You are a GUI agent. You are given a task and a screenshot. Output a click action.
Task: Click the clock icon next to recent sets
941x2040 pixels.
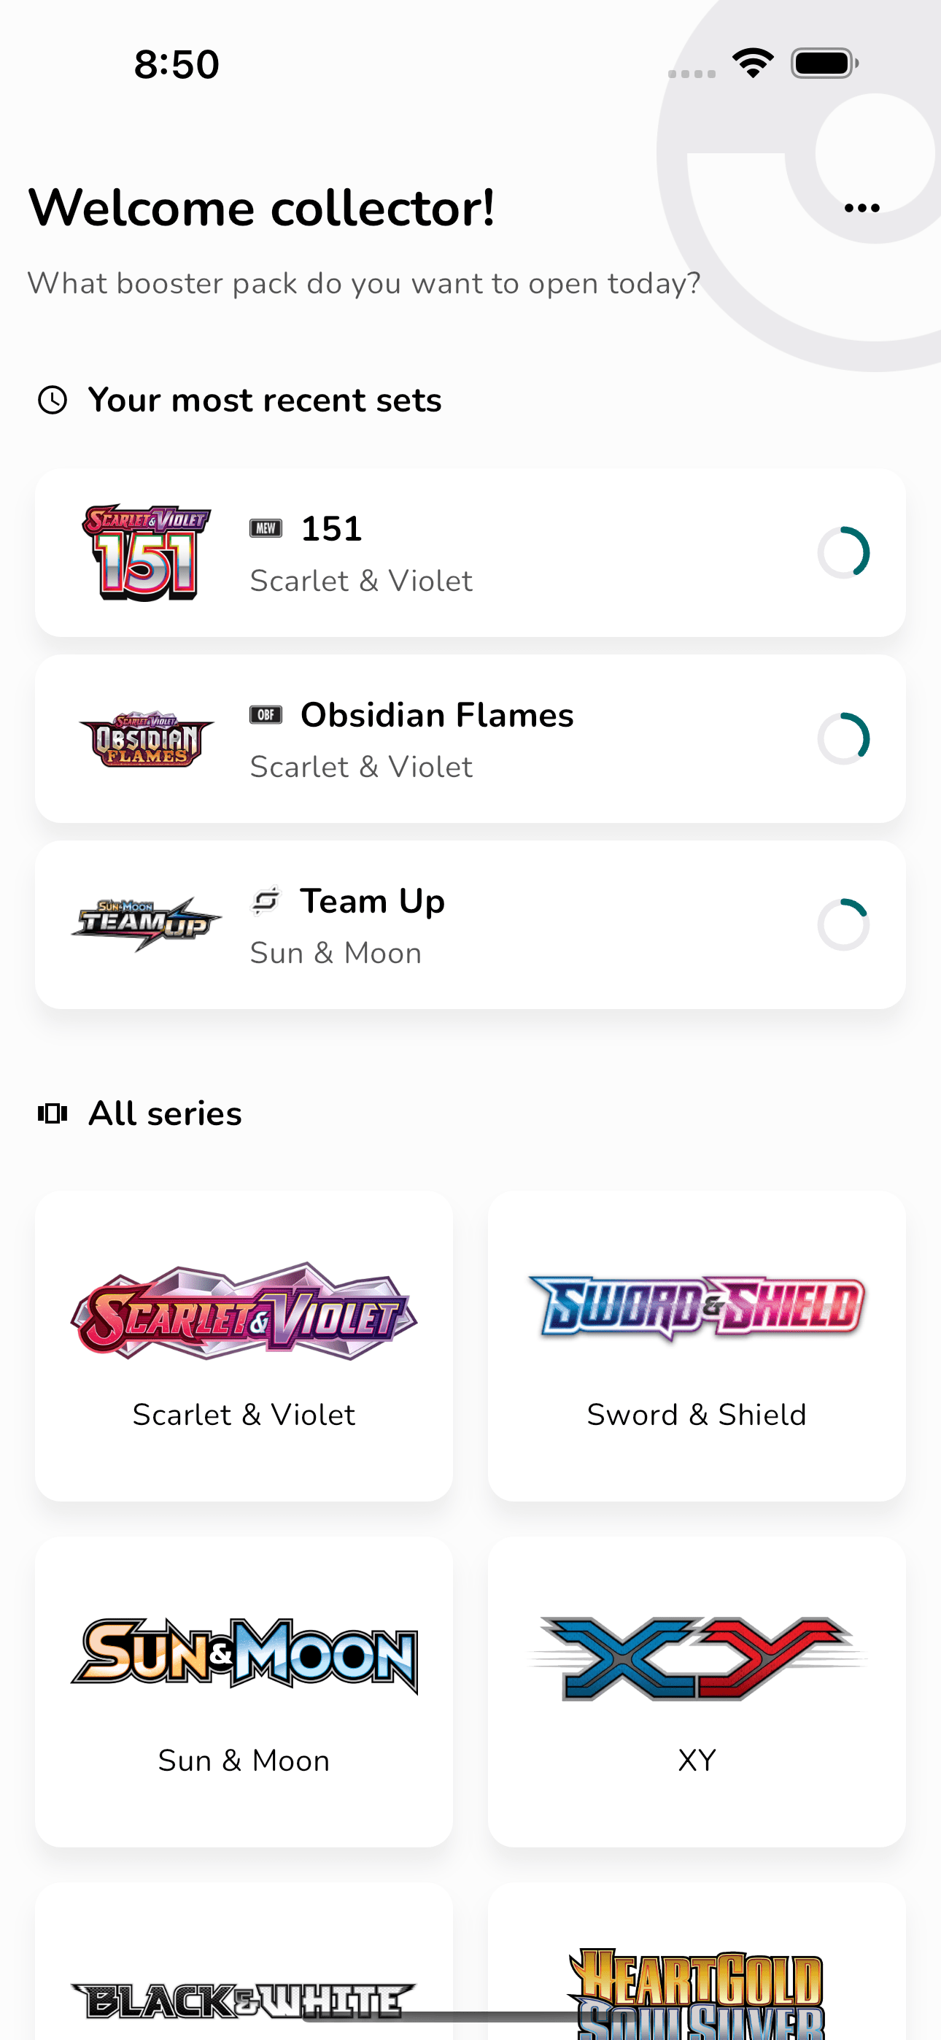pos(53,400)
